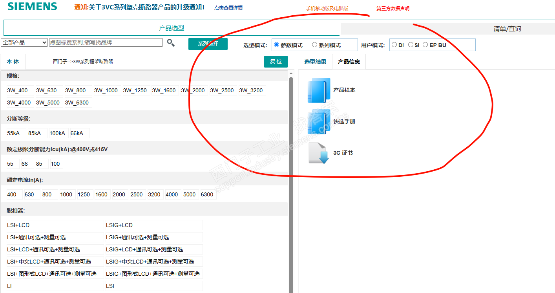Viewport: 555px width, 293px height.
Task: Choose LSIG+LCD+通讯可选+测量可选 trip unit
Action: coord(154,249)
